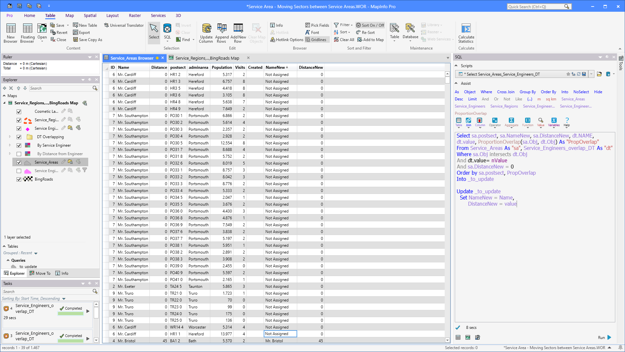Expand the DT Overlapping layer group

click(10, 137)
